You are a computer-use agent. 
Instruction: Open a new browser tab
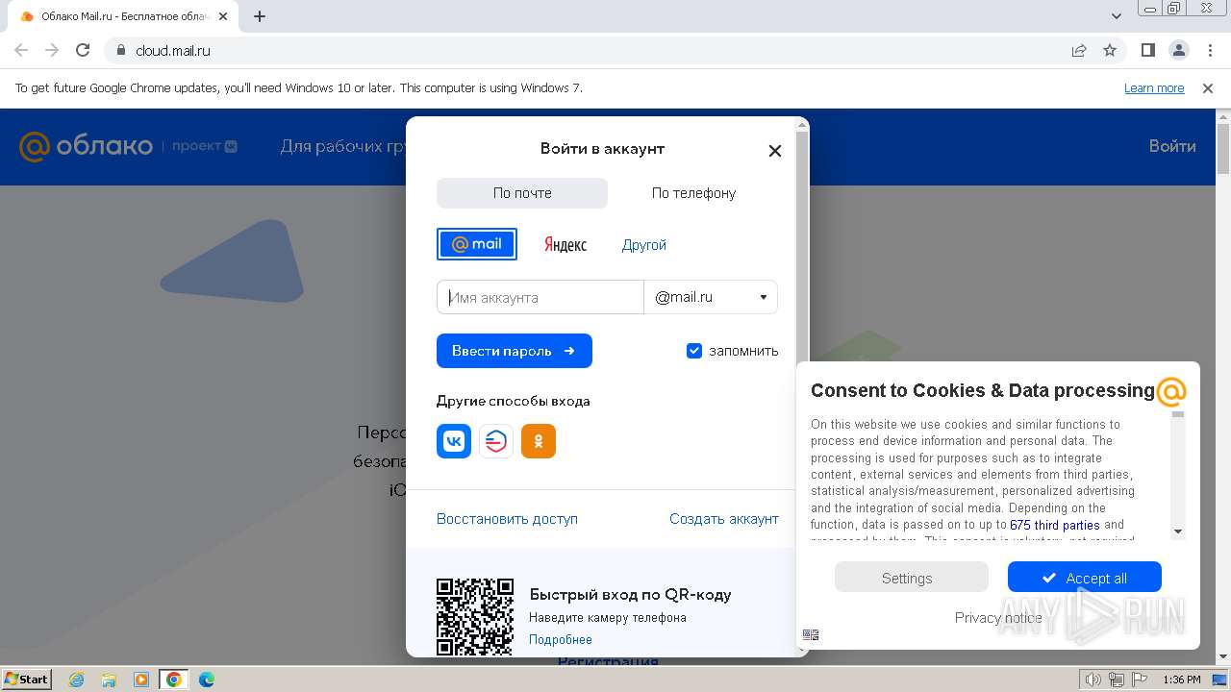pyautogui.click(x=260, y=16)
